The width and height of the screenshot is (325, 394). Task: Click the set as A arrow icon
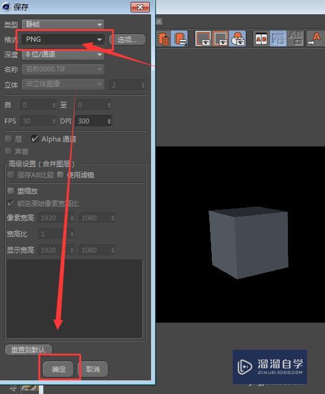click(x=314, y=38)
